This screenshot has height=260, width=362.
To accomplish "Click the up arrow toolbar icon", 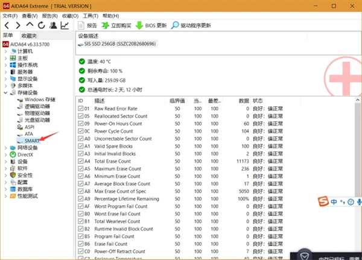I will point(30,26).
